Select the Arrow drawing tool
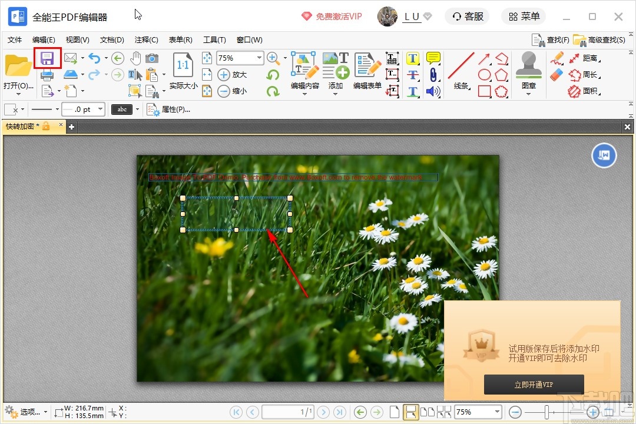 click(x=484, y=58)
